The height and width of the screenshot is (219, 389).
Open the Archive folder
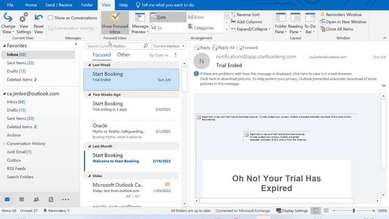point(13,135)
